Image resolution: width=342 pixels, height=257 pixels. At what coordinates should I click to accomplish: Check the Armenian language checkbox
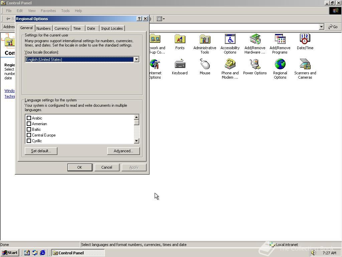coord(29,124)
